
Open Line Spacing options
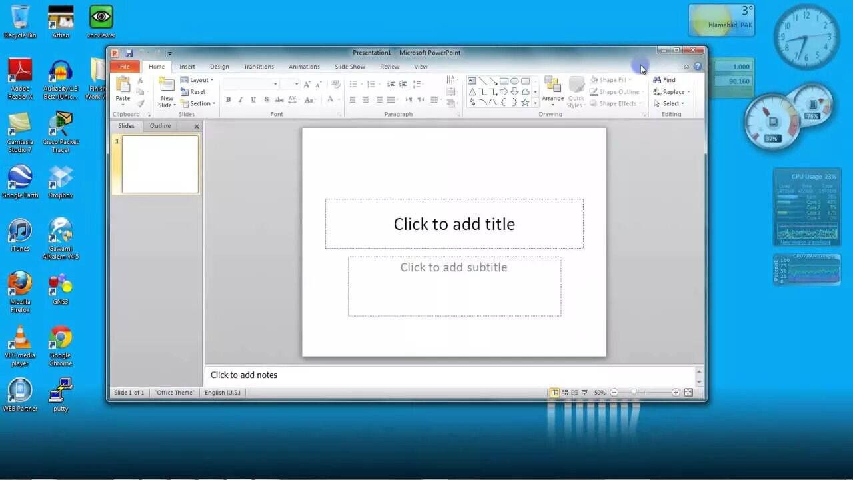point(418,84)
